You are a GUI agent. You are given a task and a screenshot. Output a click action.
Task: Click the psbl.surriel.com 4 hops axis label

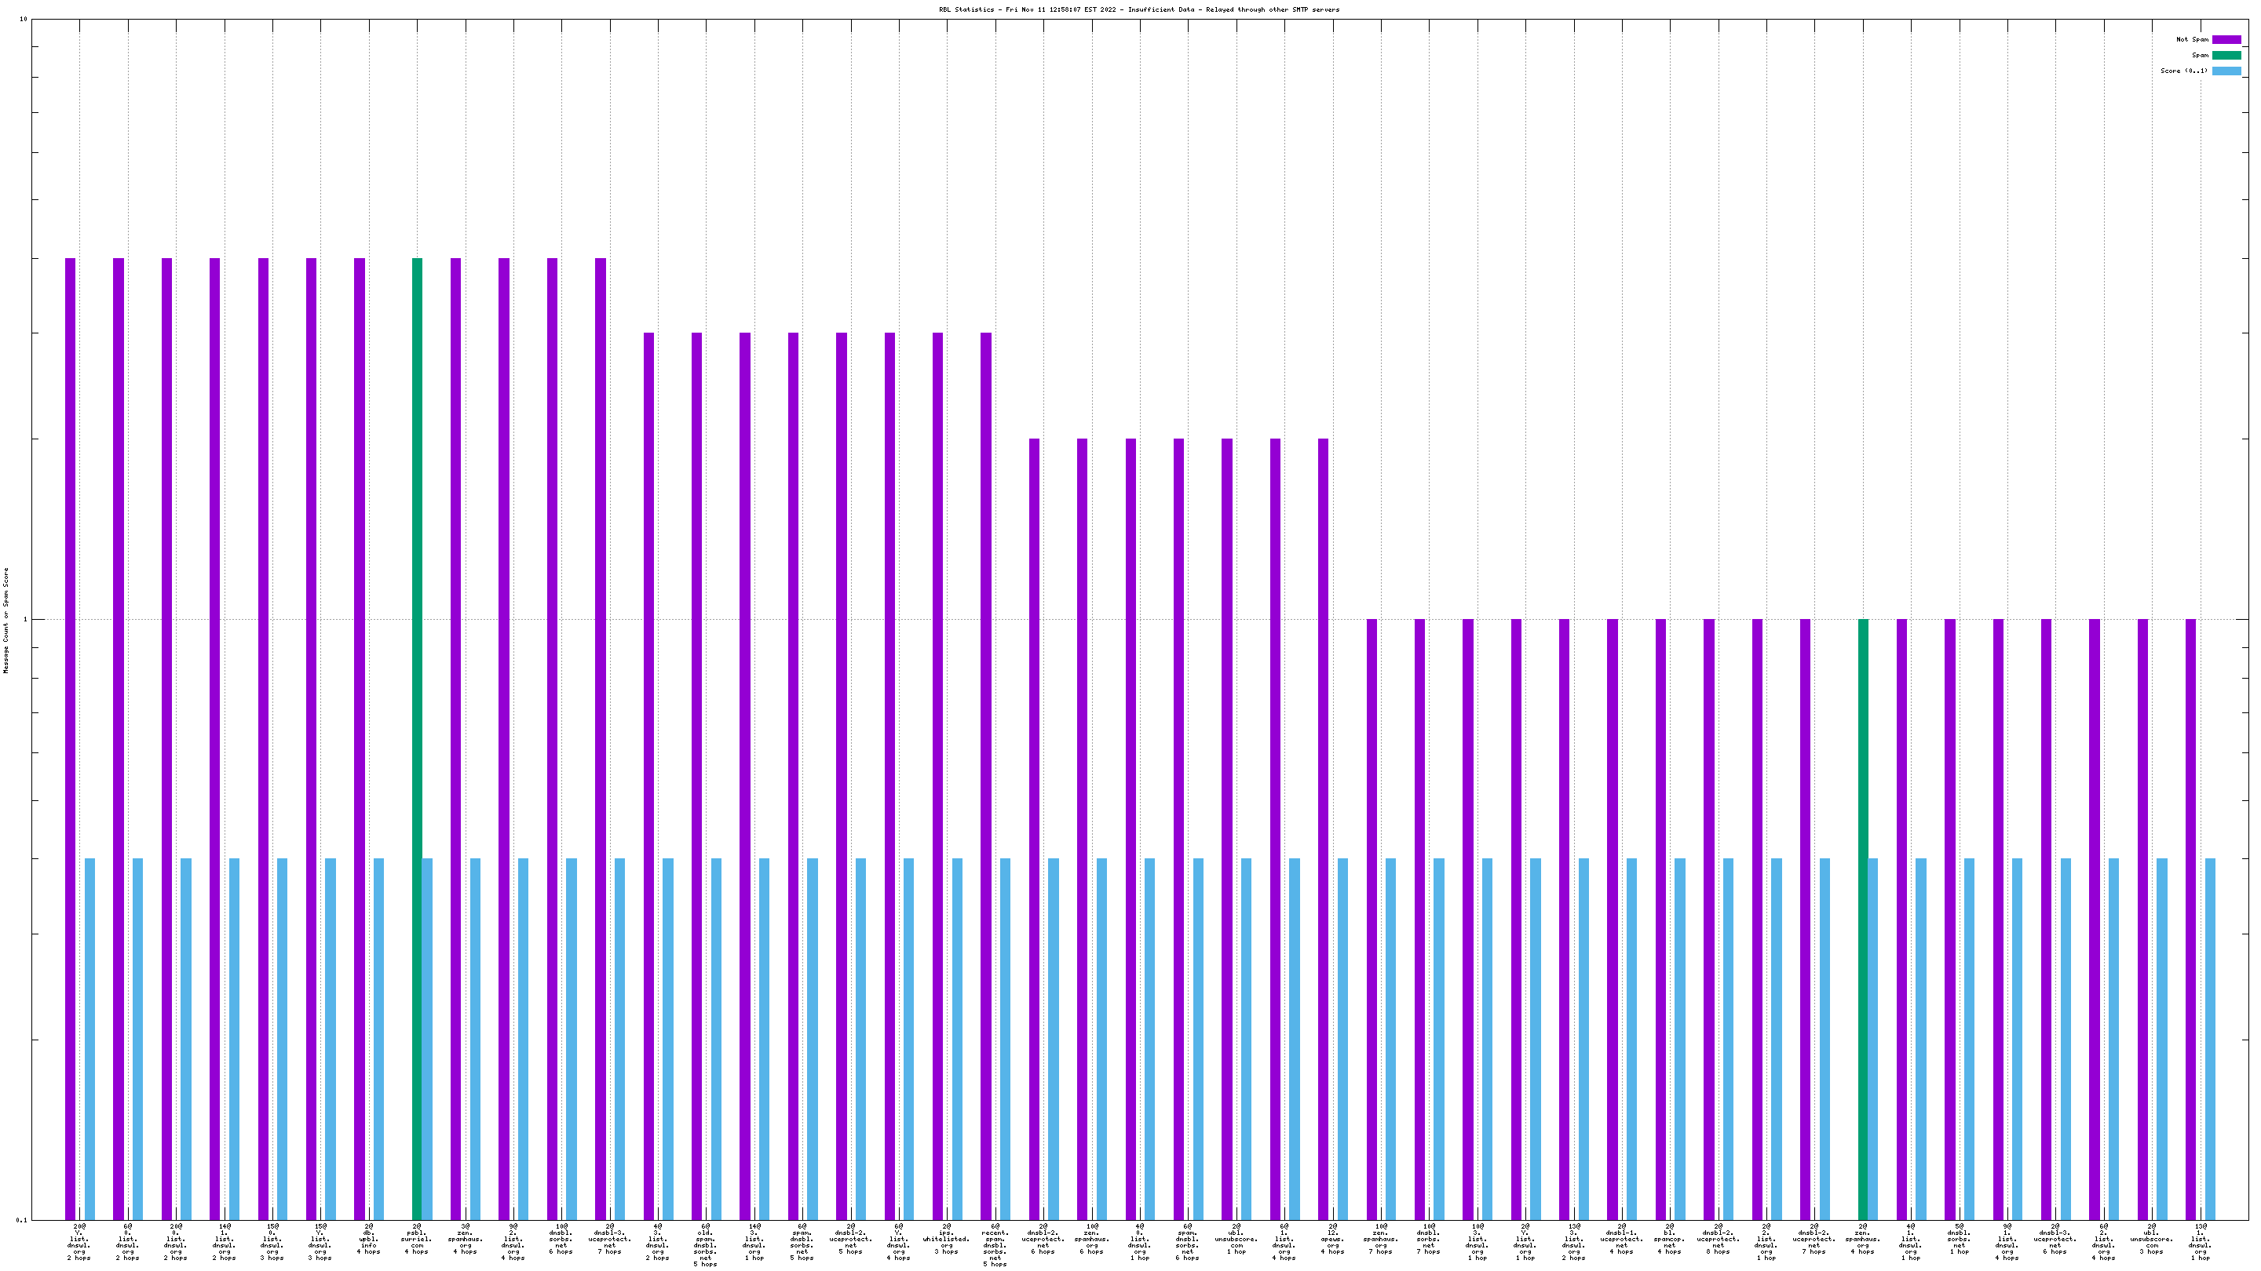417,1239
